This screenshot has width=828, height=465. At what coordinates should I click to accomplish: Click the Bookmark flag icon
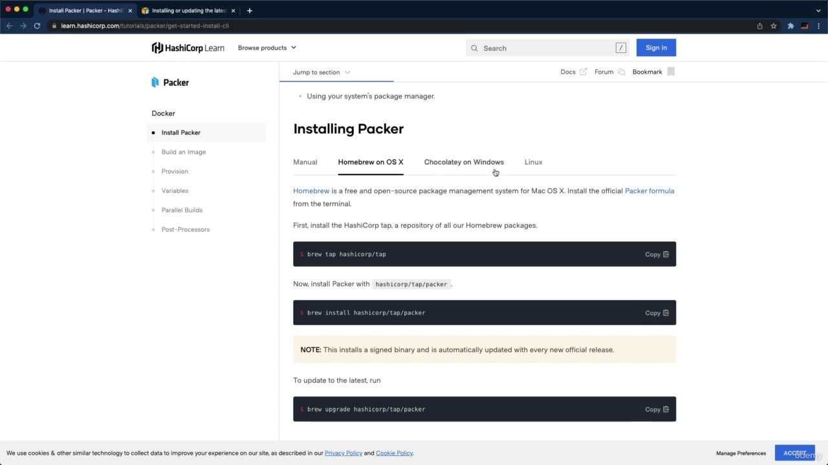(x=671, y=72)
